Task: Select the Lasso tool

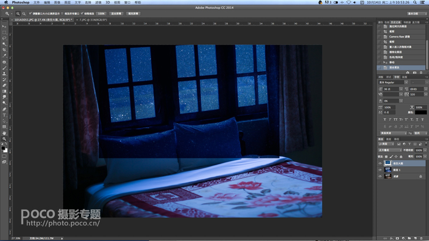Action: (4, 38)
